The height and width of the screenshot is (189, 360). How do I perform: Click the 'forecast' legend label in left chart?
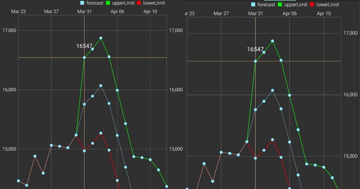point(95,3)
